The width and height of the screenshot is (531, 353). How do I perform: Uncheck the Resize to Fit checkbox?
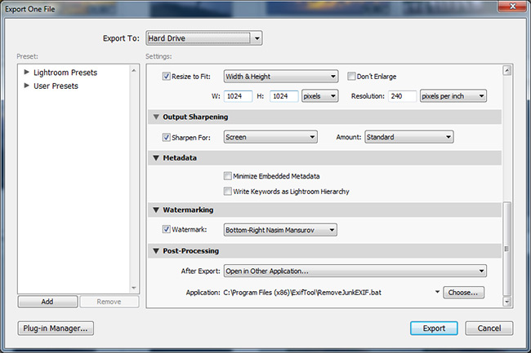click(167, 77)
